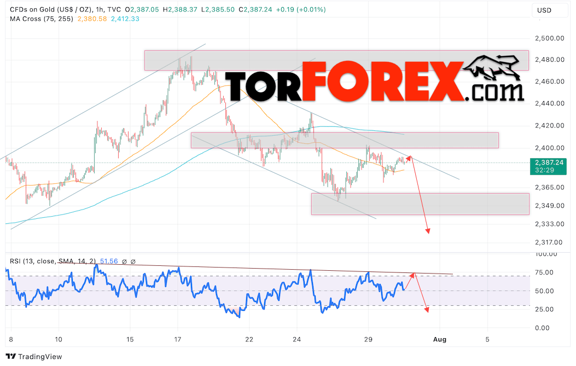Click the 17 date on the time axis
Screen dimensions: 576x366
pyautogui.click(x=177, y=340)
